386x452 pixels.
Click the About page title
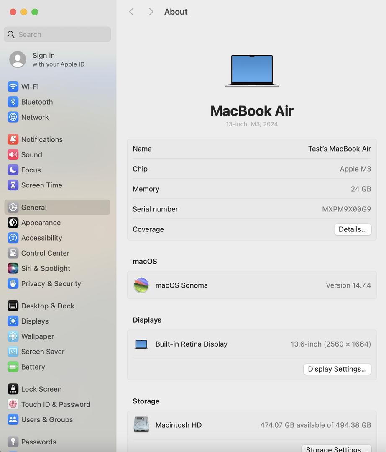(176, 12)
